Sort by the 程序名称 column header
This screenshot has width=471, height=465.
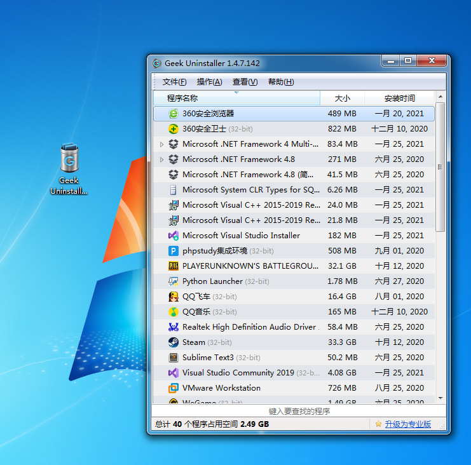[x=236, y=98]
